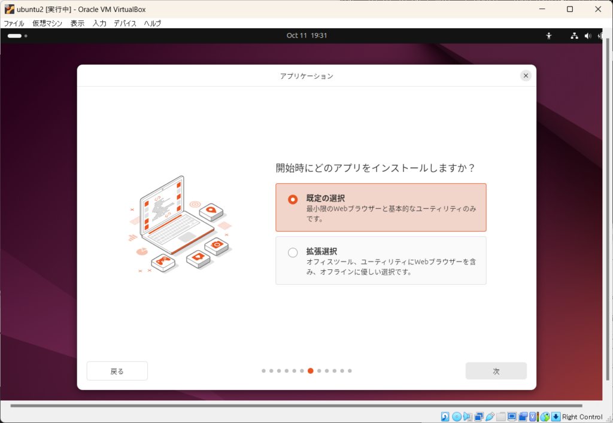
Task: Open the 入力 menu
Action: (x=99, y=23)
